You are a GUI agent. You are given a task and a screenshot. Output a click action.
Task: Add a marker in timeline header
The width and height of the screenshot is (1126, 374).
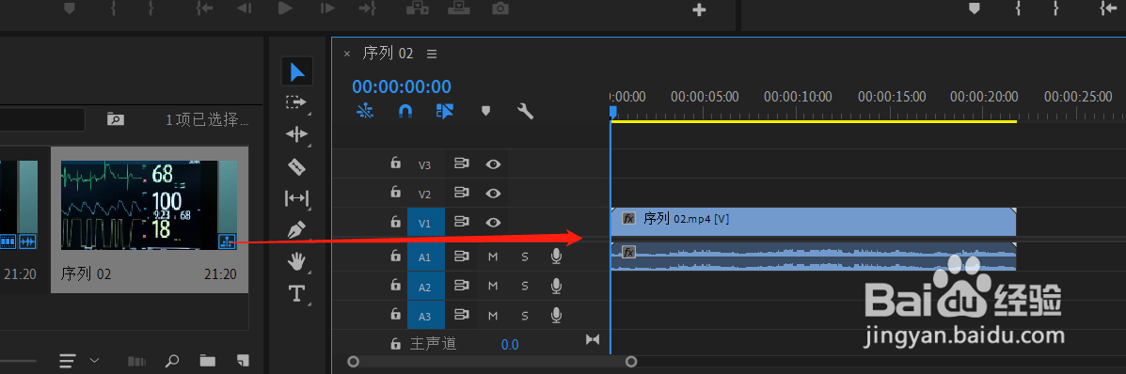pos(485,111)
